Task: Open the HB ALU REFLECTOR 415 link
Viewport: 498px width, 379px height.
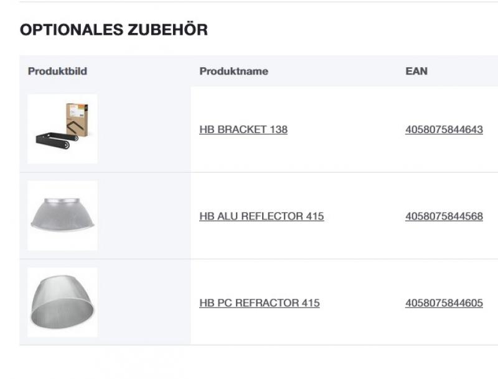Action: click(x=262, y=217)
